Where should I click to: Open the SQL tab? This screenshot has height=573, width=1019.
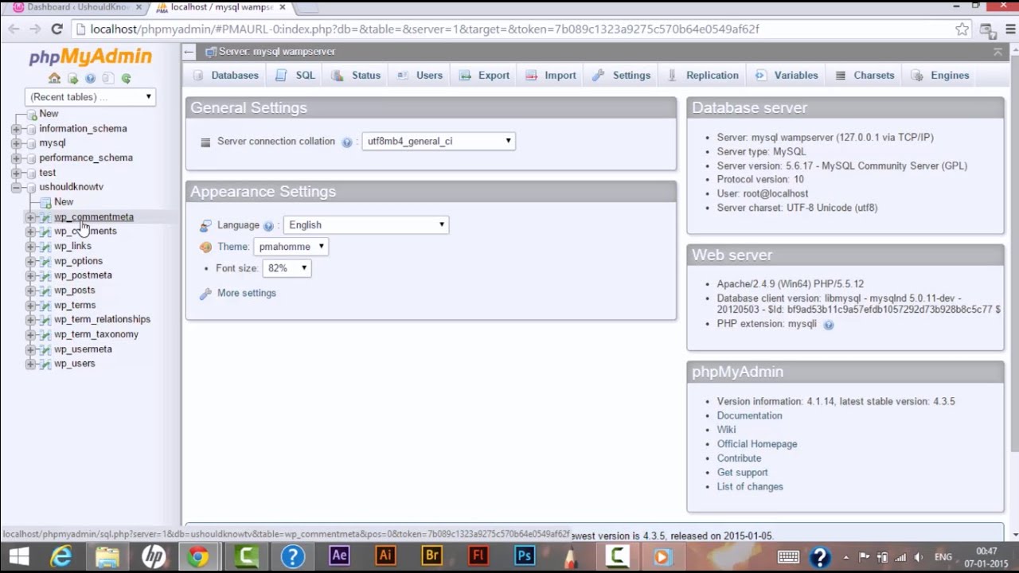point(296,76)
